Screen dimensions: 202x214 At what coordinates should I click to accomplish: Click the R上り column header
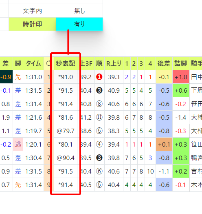click(x=114, y=63)
